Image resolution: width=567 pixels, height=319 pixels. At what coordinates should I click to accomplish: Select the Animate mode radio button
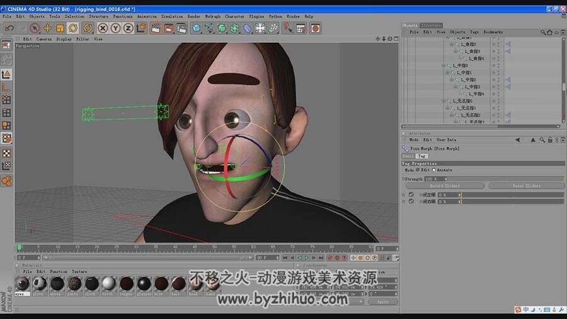click(x=434, y=170)
